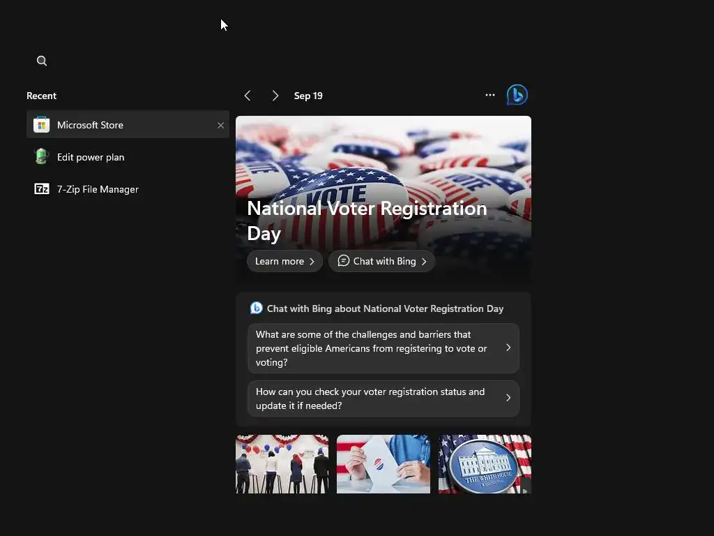Image resolution: width=714 pixels, height=536 pixels.
Task: Click the Learn more button
Action: coord(284,261)
